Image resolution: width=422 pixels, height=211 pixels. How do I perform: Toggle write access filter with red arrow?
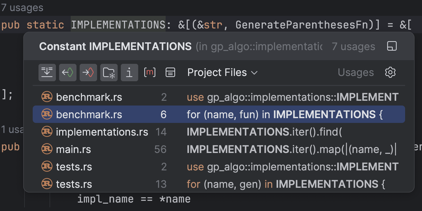(88, 72)
